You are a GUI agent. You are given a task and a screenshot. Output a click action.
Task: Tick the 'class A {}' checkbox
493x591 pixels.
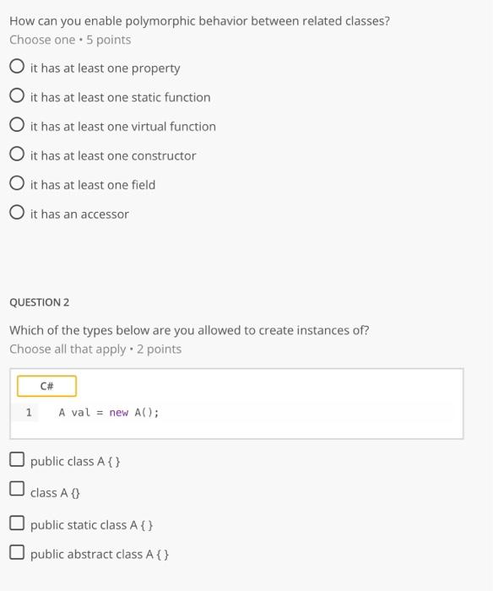[x=17, y=489]
